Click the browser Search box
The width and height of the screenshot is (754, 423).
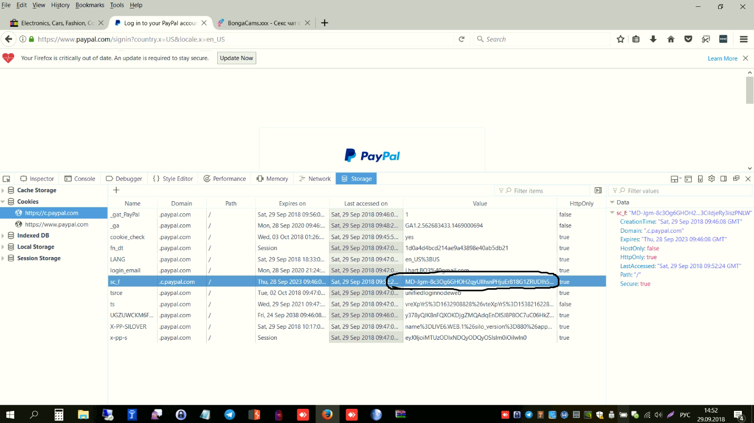[x=541, y=39]
